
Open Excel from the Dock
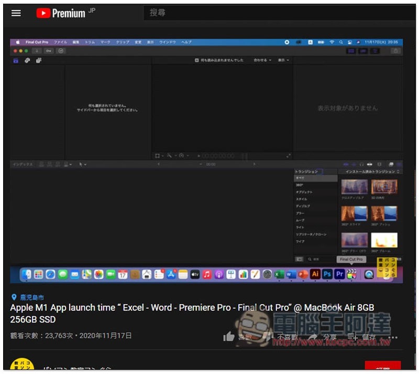pos(279,274)
